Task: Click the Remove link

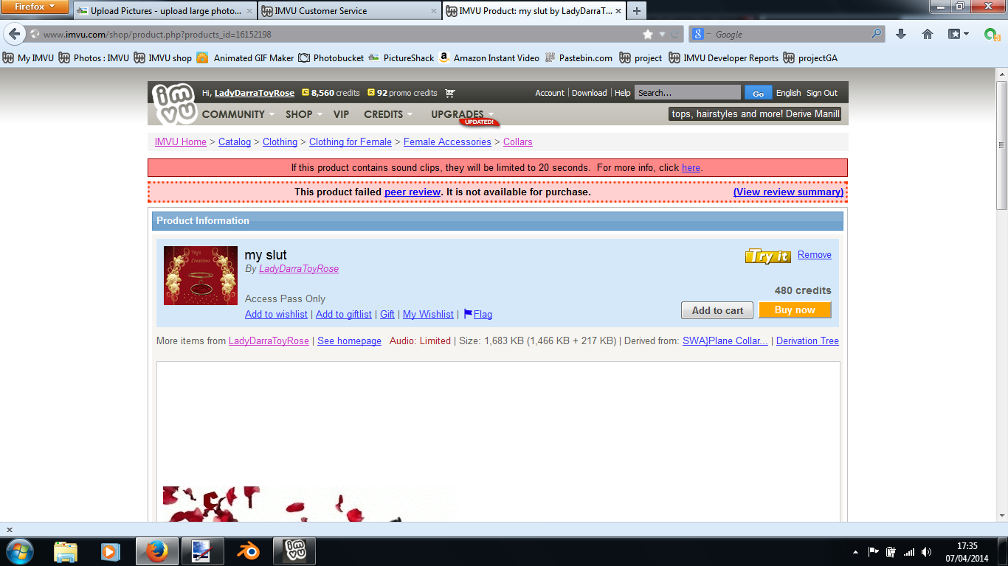Action: 815,255
